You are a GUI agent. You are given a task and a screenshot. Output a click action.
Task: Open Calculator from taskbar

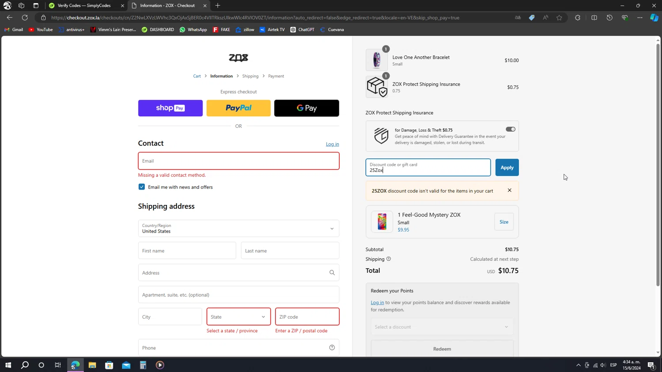click(143, 365)
